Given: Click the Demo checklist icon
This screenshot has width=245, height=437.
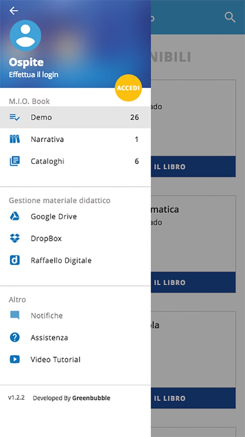Looking at the screenshot, I should pyautogui.click(x=14, y=117).
